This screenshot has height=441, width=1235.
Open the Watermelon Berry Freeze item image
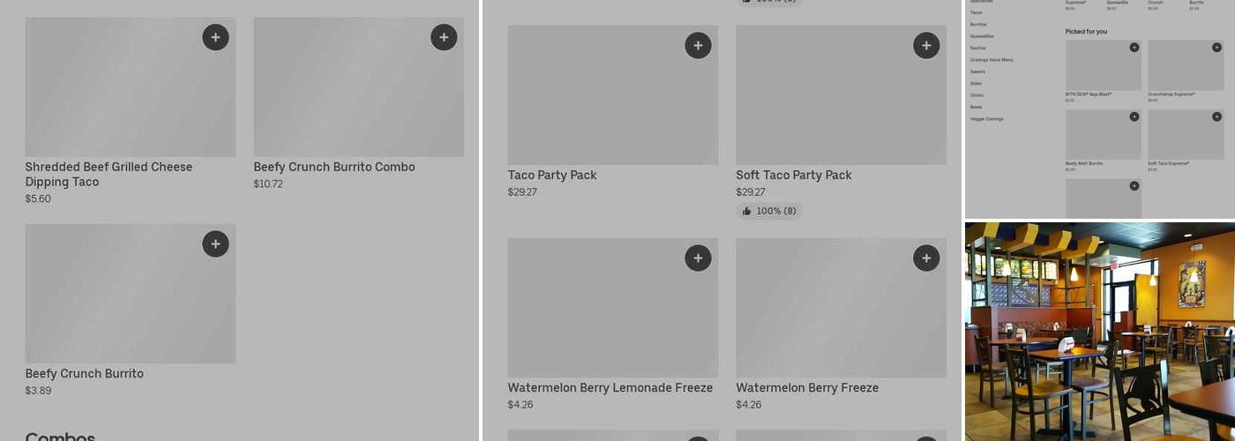841,308
